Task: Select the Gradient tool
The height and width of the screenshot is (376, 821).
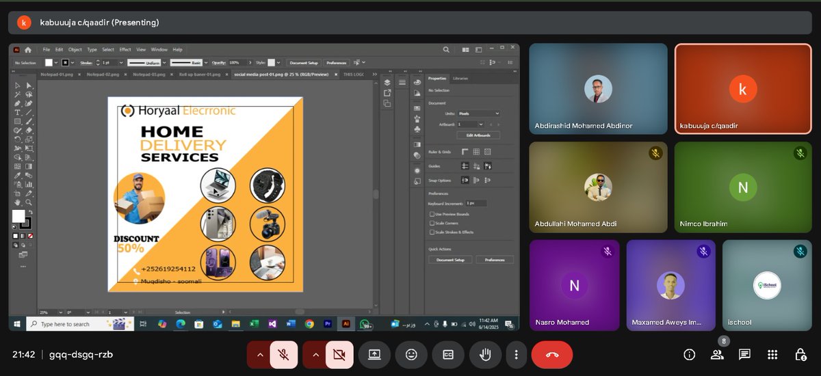Action: click(29, 167)
